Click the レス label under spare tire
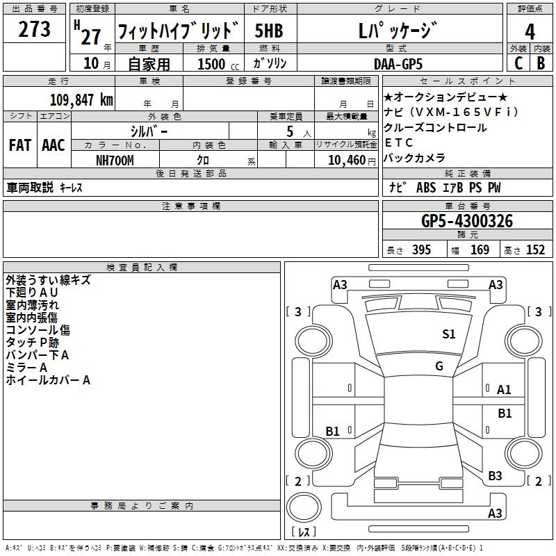 point(303,532)
